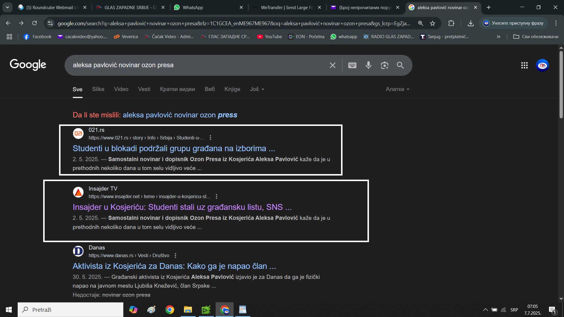The image size is (564, 317).
Task: Open zoom magnifier in address bar
Action: click(x=421, y=23)
